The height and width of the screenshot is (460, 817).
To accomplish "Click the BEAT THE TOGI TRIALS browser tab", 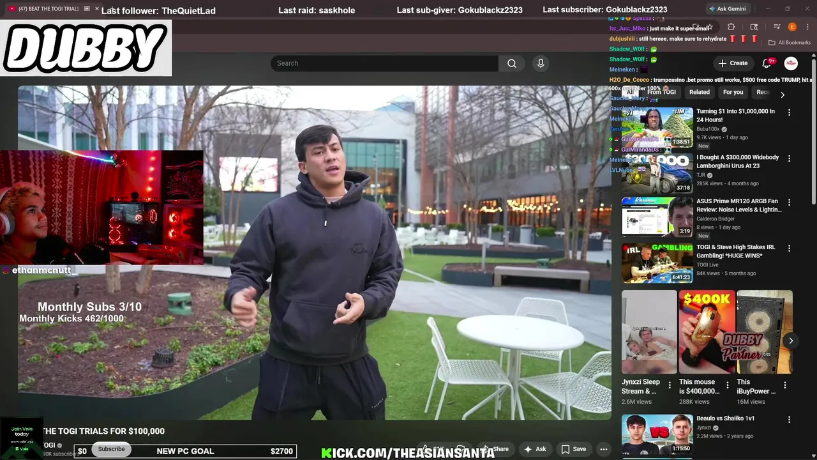I will [50, 9].
